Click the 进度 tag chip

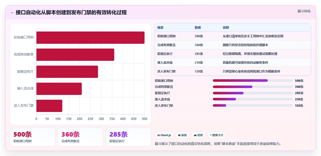click(198, 135)
